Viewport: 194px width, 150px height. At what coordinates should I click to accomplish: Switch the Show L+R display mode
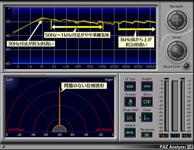point(147,102)
